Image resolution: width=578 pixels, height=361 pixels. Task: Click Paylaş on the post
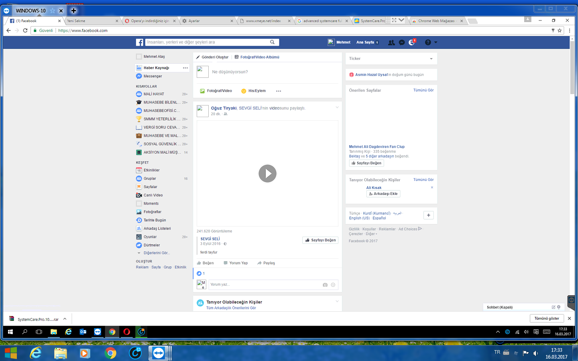pos(266,263)
